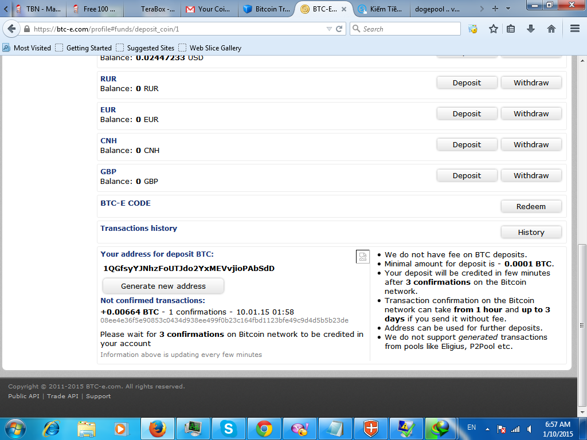Switch to the dogepool tab
Image resolution: width=587 pixels, height=440 pixels.
[437, 9]
